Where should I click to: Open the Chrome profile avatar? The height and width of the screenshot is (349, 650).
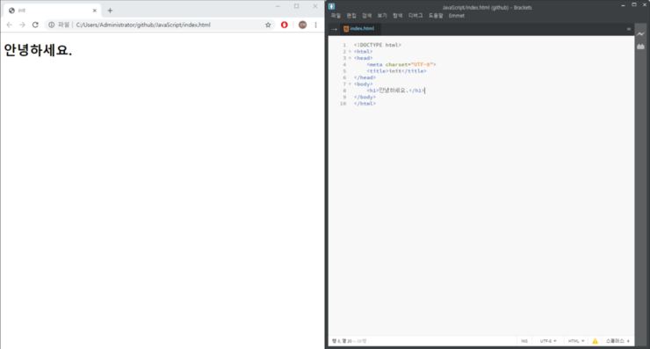tap(303, 25)
